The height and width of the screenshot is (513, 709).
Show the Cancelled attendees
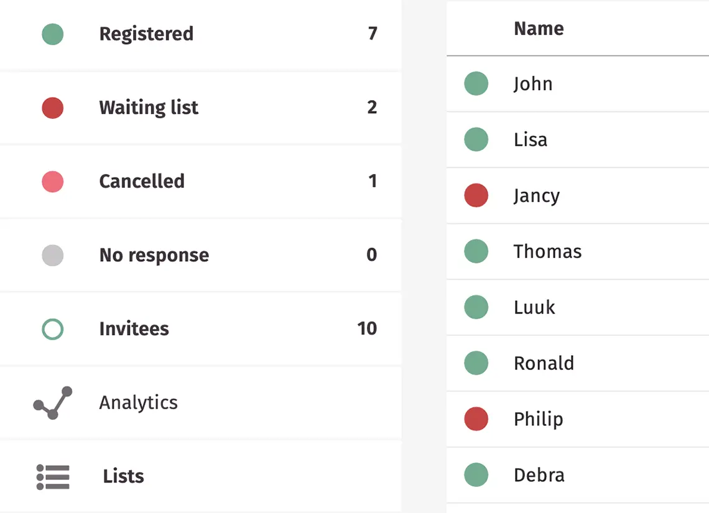142,182
